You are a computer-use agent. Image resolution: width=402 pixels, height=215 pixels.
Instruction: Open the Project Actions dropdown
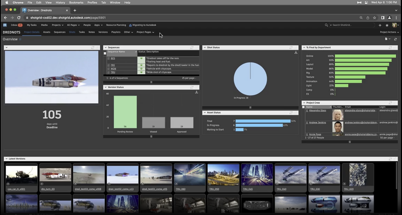[389, 32]
